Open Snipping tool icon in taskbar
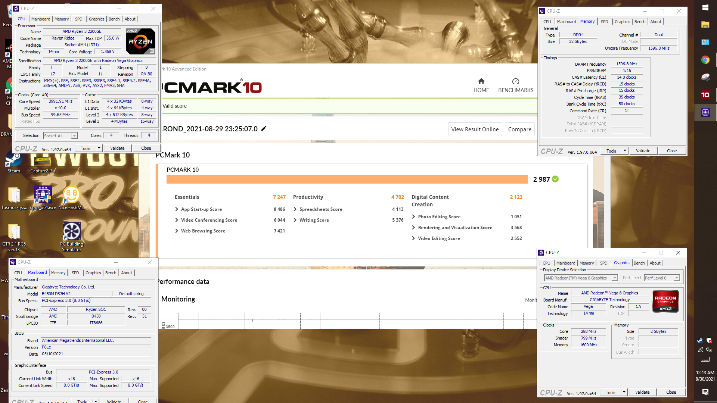Viewport: 717px width, 403px height. click(705, 77)
